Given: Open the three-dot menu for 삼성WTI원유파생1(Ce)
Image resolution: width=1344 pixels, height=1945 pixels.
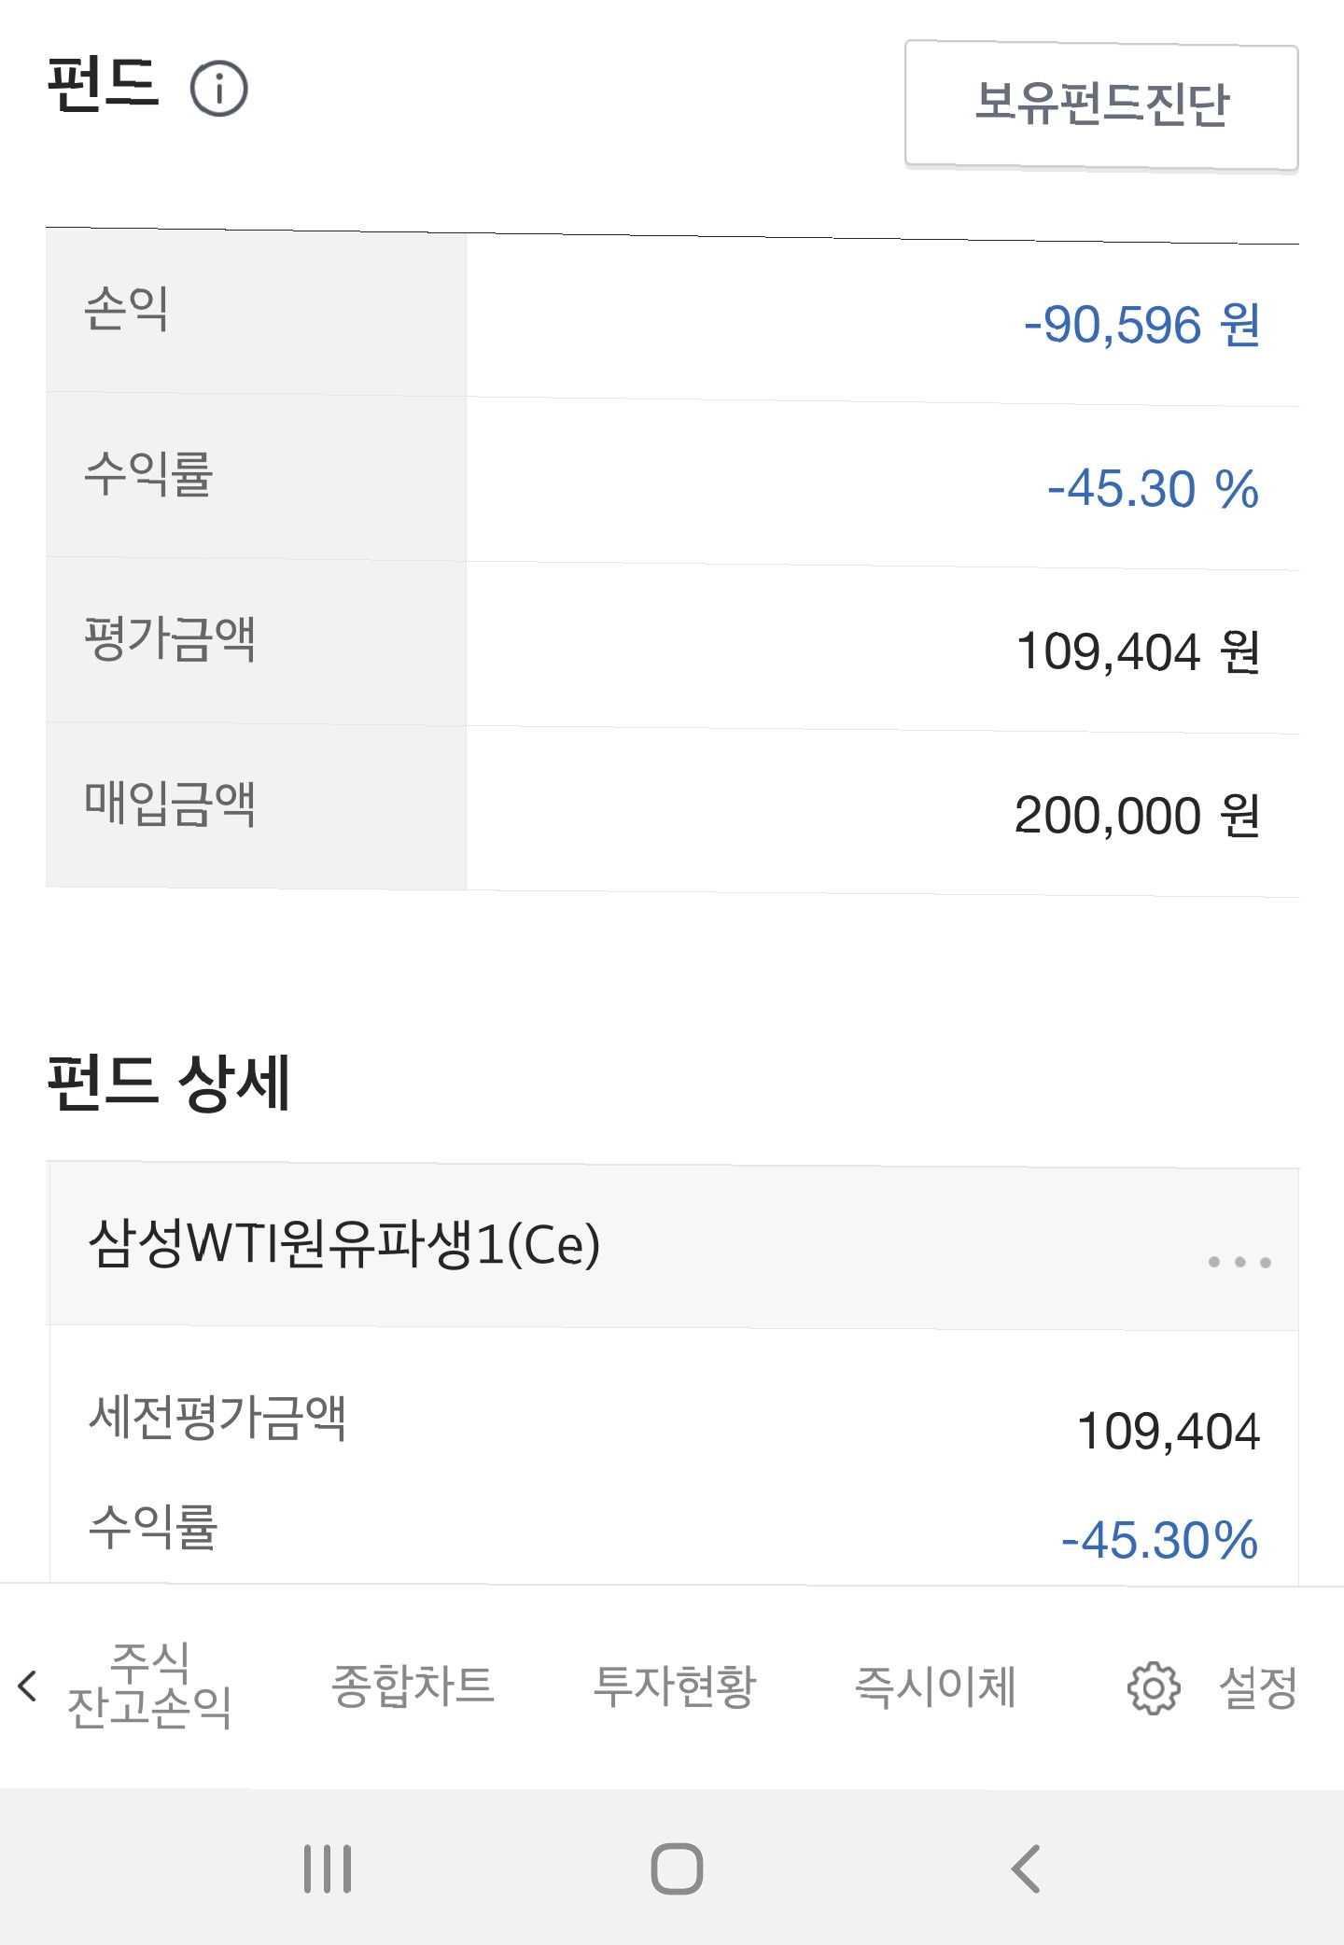Looking at the screenshot, I should click(1239, 1262).
